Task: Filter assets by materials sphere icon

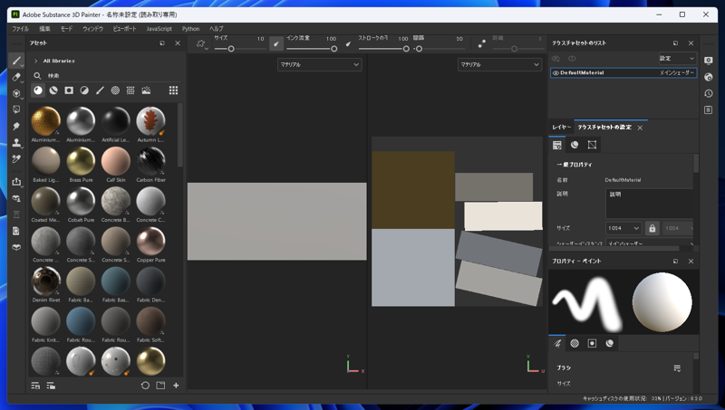Action: point(38,91)
